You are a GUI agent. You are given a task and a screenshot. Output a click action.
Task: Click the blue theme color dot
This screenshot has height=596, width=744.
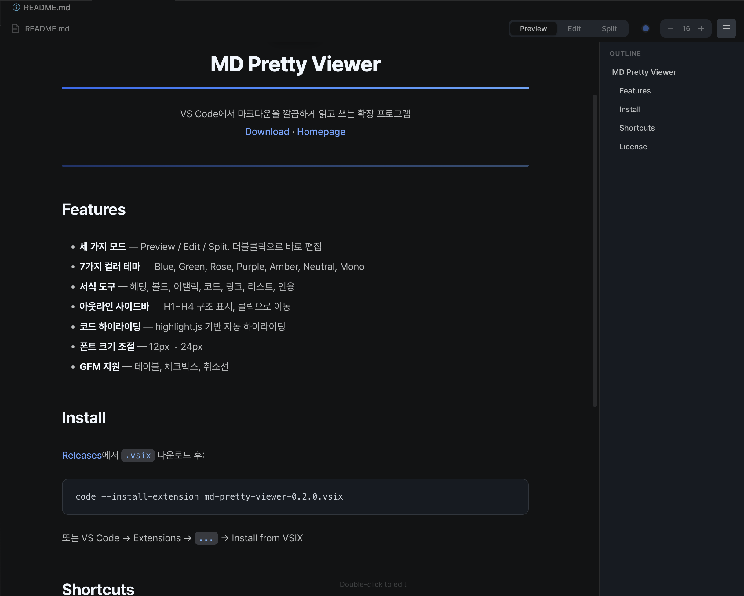click(x=645, y=28)
